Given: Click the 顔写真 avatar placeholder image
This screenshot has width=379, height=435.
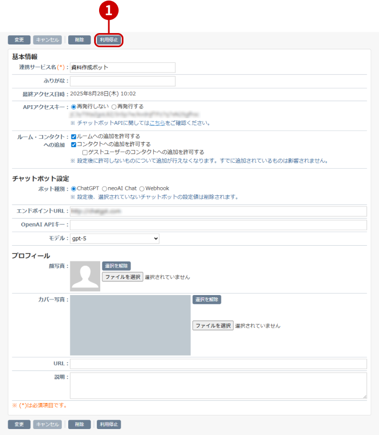Looking at the screenshot, I should point(85,276).
